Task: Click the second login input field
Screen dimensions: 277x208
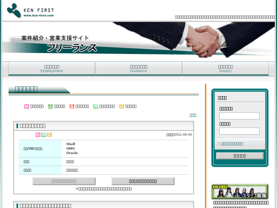Action: coord(239,131)
